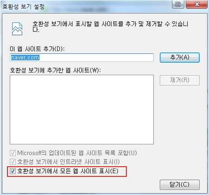Image resolution: width=209 pixels, height=195 pixels.
Task: Click the broken-page compatibility view icon
Action: coord(17,29)
